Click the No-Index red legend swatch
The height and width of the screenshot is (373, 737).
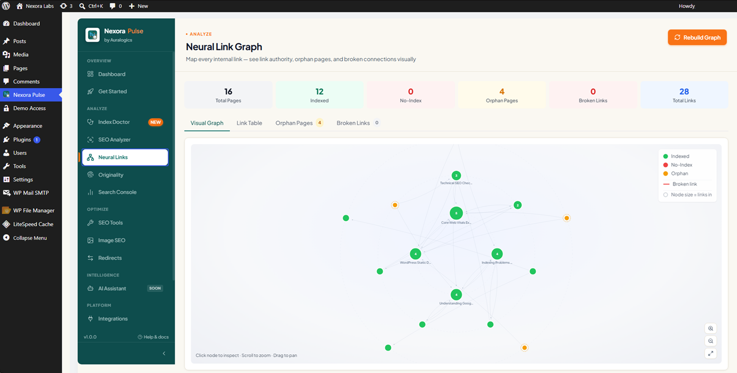(666, 165)
